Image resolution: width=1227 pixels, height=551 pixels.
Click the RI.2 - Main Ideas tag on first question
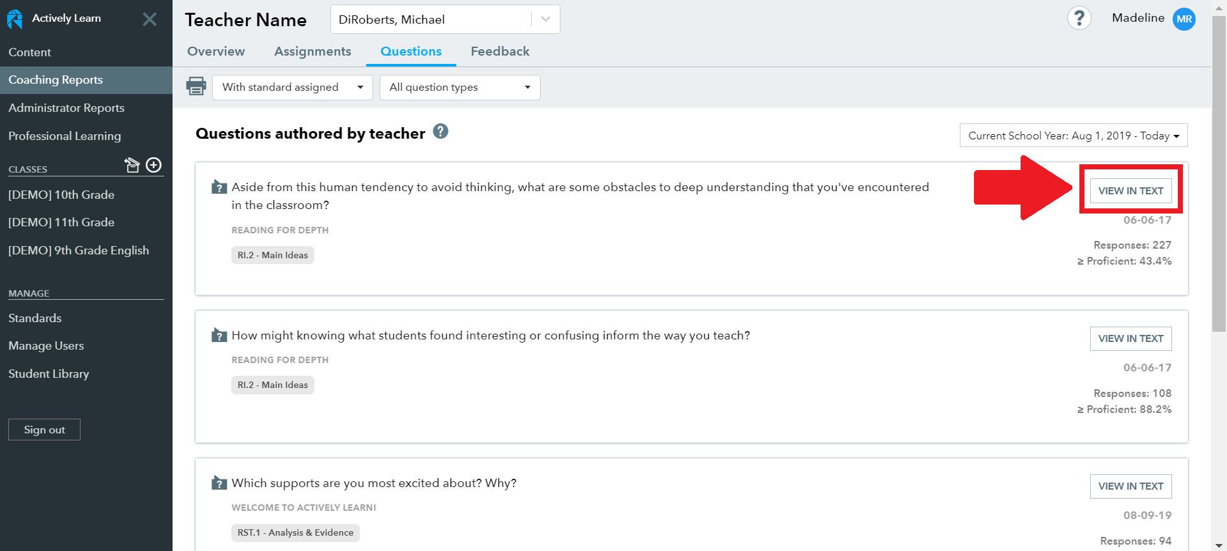pyautogui.click(x=273, y=255)
